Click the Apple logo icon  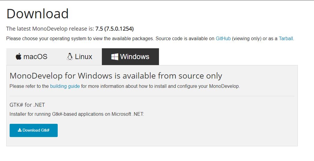[19, 57]
